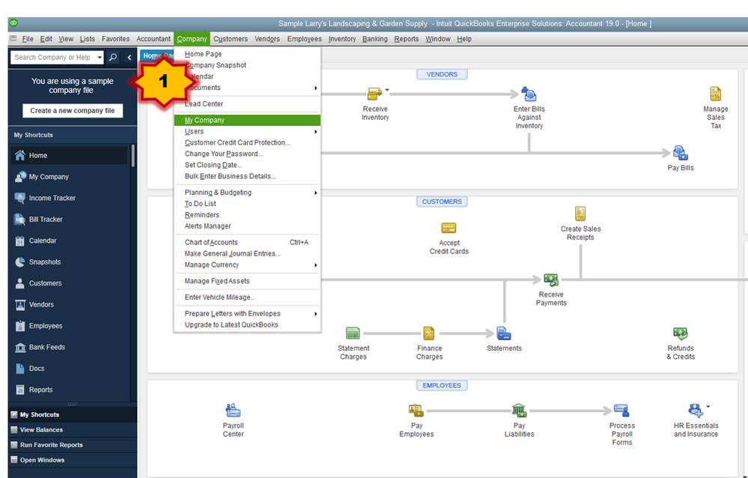Select My Company menu item
The height and width of the screenshot is (478, 748).
click(x=247, y=121)
